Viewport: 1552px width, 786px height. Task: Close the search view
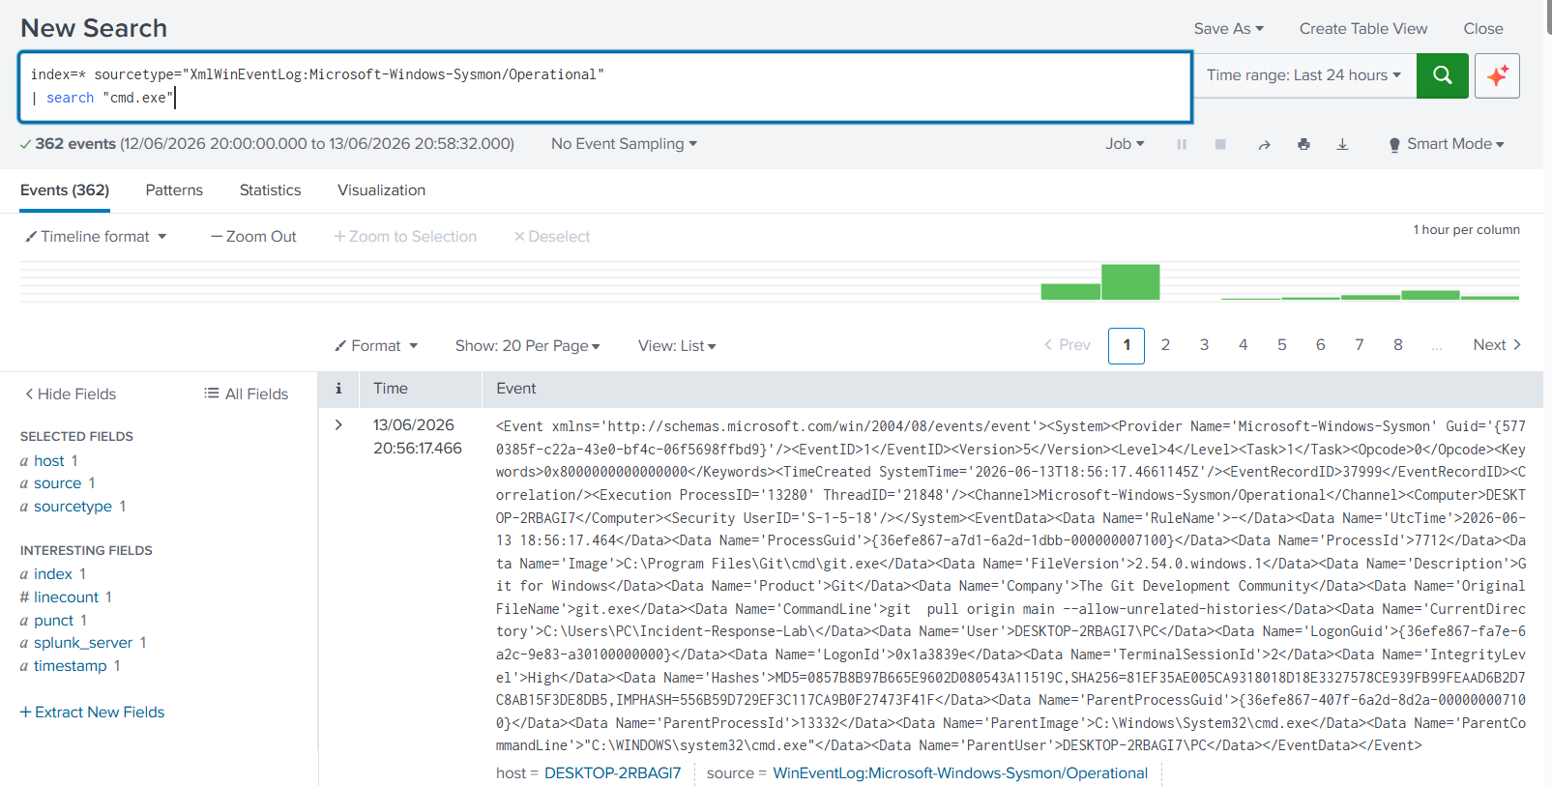tap(1483, 29)
